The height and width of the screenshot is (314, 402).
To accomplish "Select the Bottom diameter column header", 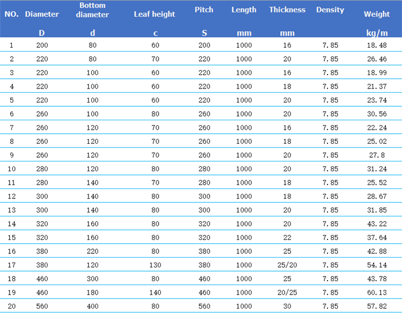I will point(92,10).
